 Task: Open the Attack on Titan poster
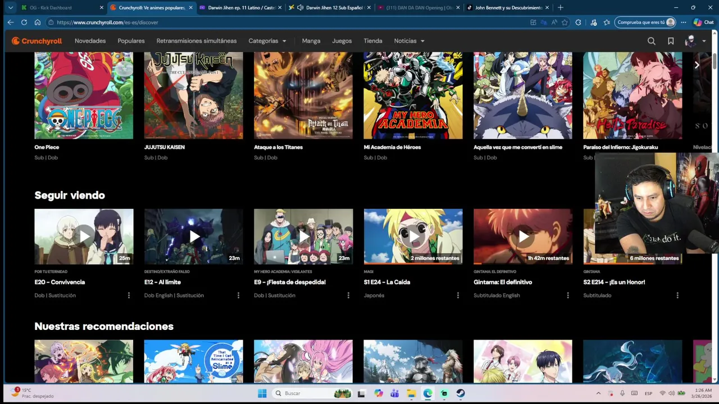pyautogui.click(x=303, y=95)
